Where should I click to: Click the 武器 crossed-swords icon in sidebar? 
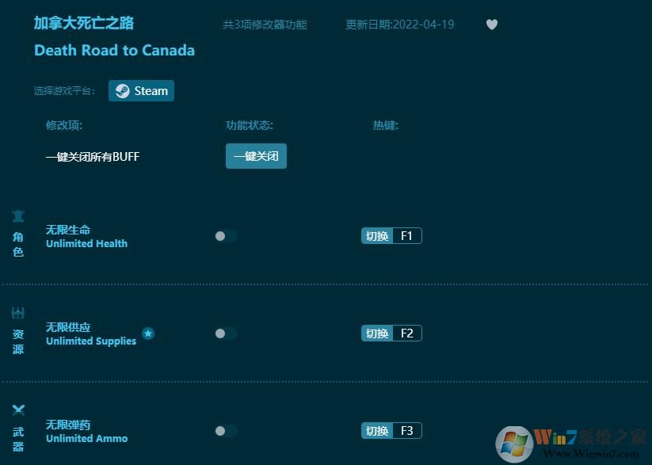[x=18, y=410]
